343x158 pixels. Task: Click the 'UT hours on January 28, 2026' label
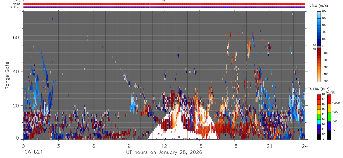[x=164, y=152]
